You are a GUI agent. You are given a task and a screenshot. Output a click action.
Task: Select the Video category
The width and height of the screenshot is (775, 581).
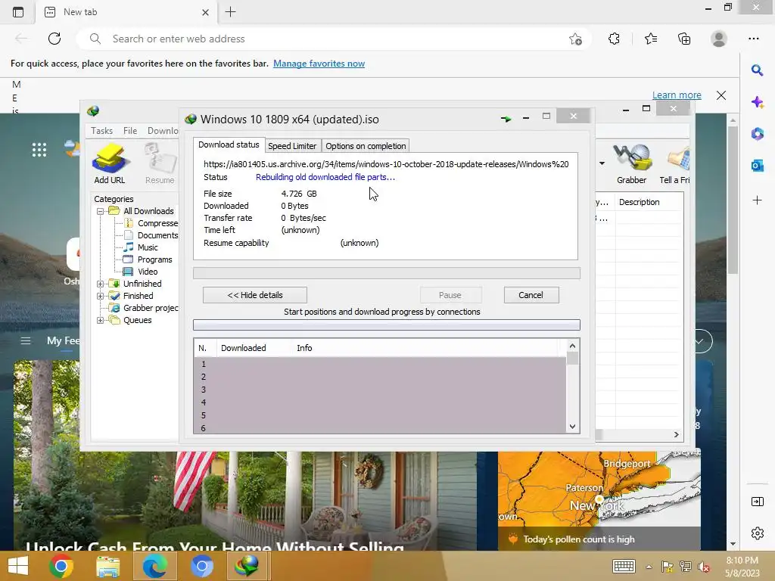[141, 272]
